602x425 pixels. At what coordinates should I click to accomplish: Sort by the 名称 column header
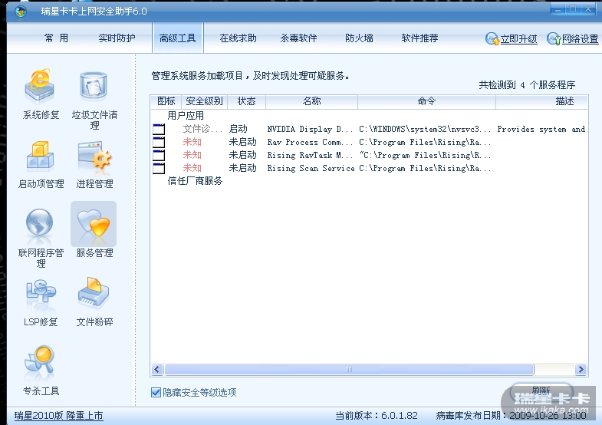(311, 101)
